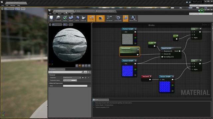Click the TexCoord node output pin
The height and width of the screenshot is (119, 213).
150,79
